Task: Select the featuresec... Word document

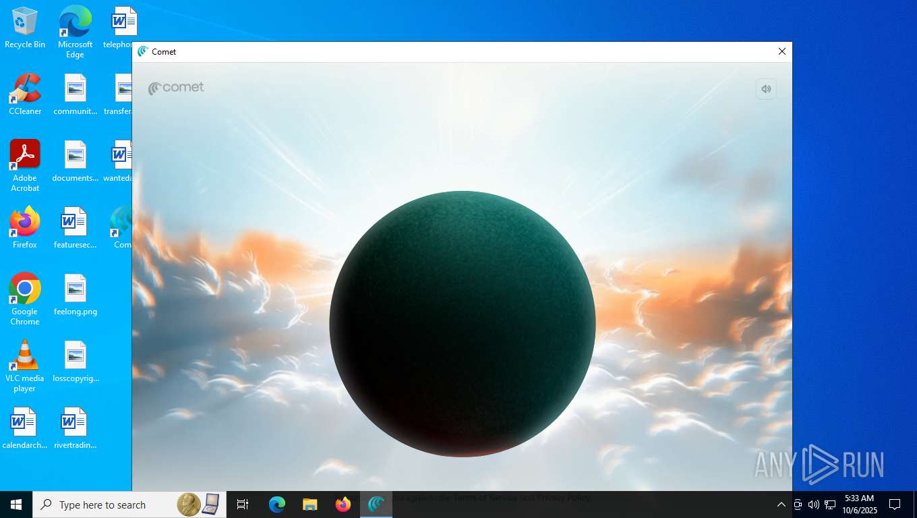Action: 75,228
